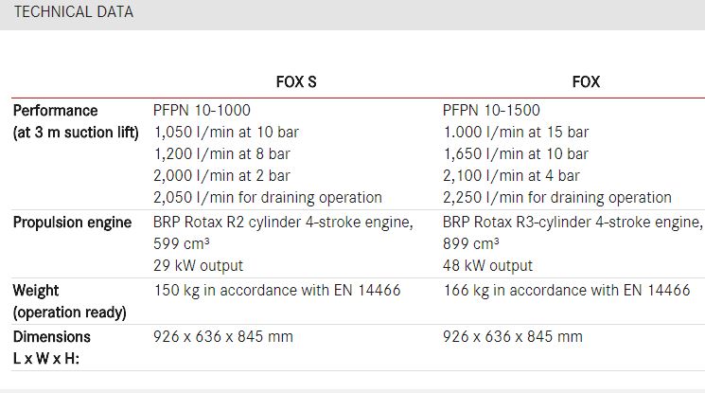Select the FOX S column heading

tap(296, 82)
